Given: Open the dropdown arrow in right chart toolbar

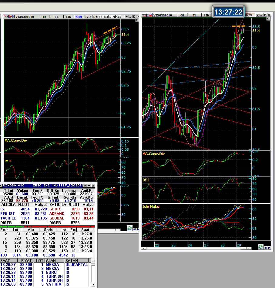Looking at the screenshot, I should point(257,15).
